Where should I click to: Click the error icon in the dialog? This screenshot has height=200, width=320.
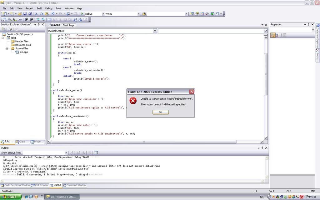133,101
